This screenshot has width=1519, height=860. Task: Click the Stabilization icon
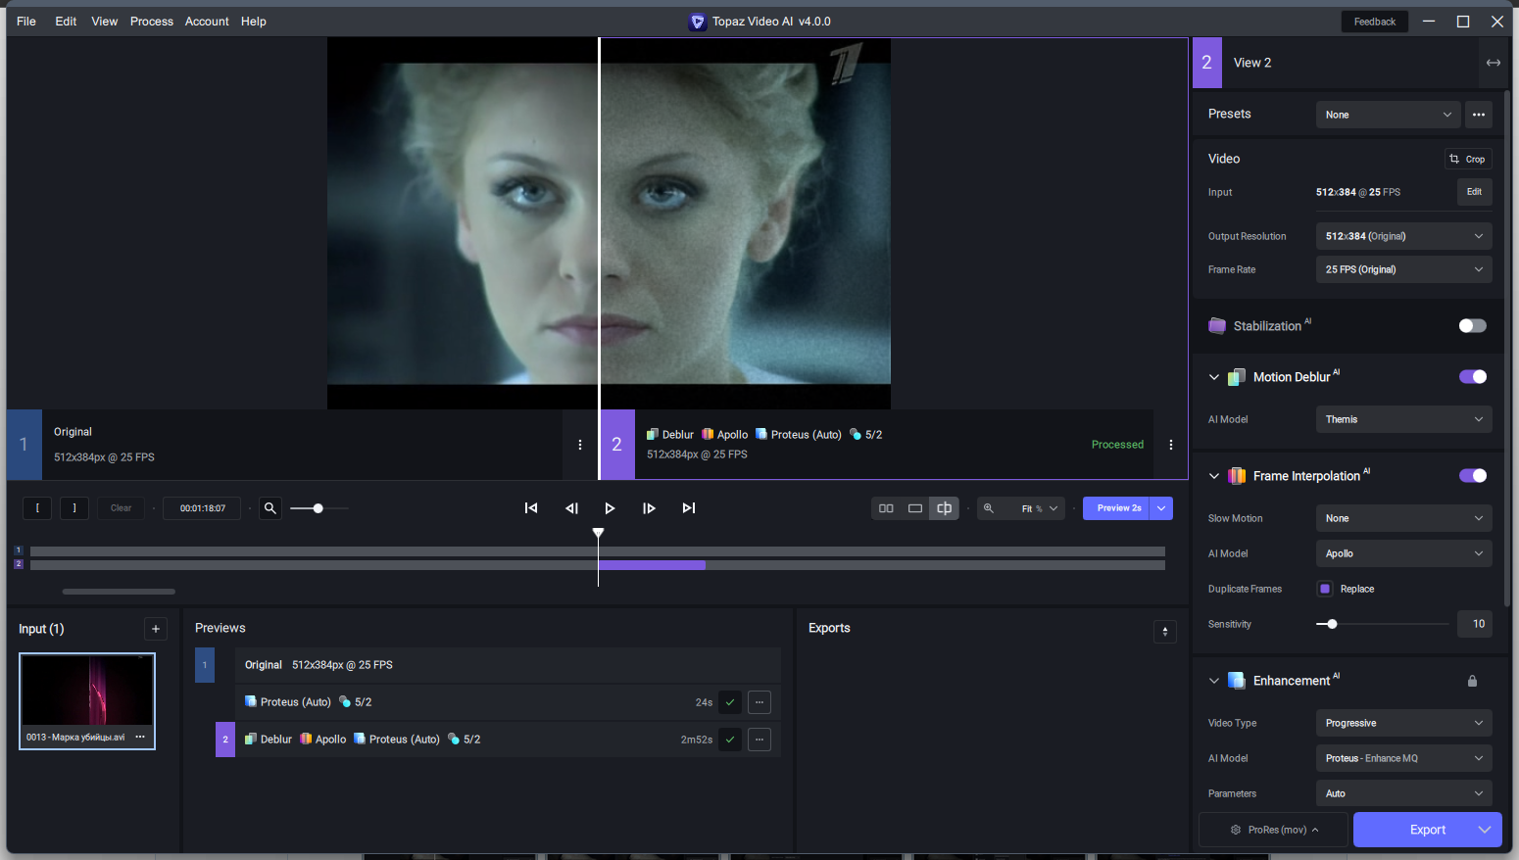[x=1217, y=326]
